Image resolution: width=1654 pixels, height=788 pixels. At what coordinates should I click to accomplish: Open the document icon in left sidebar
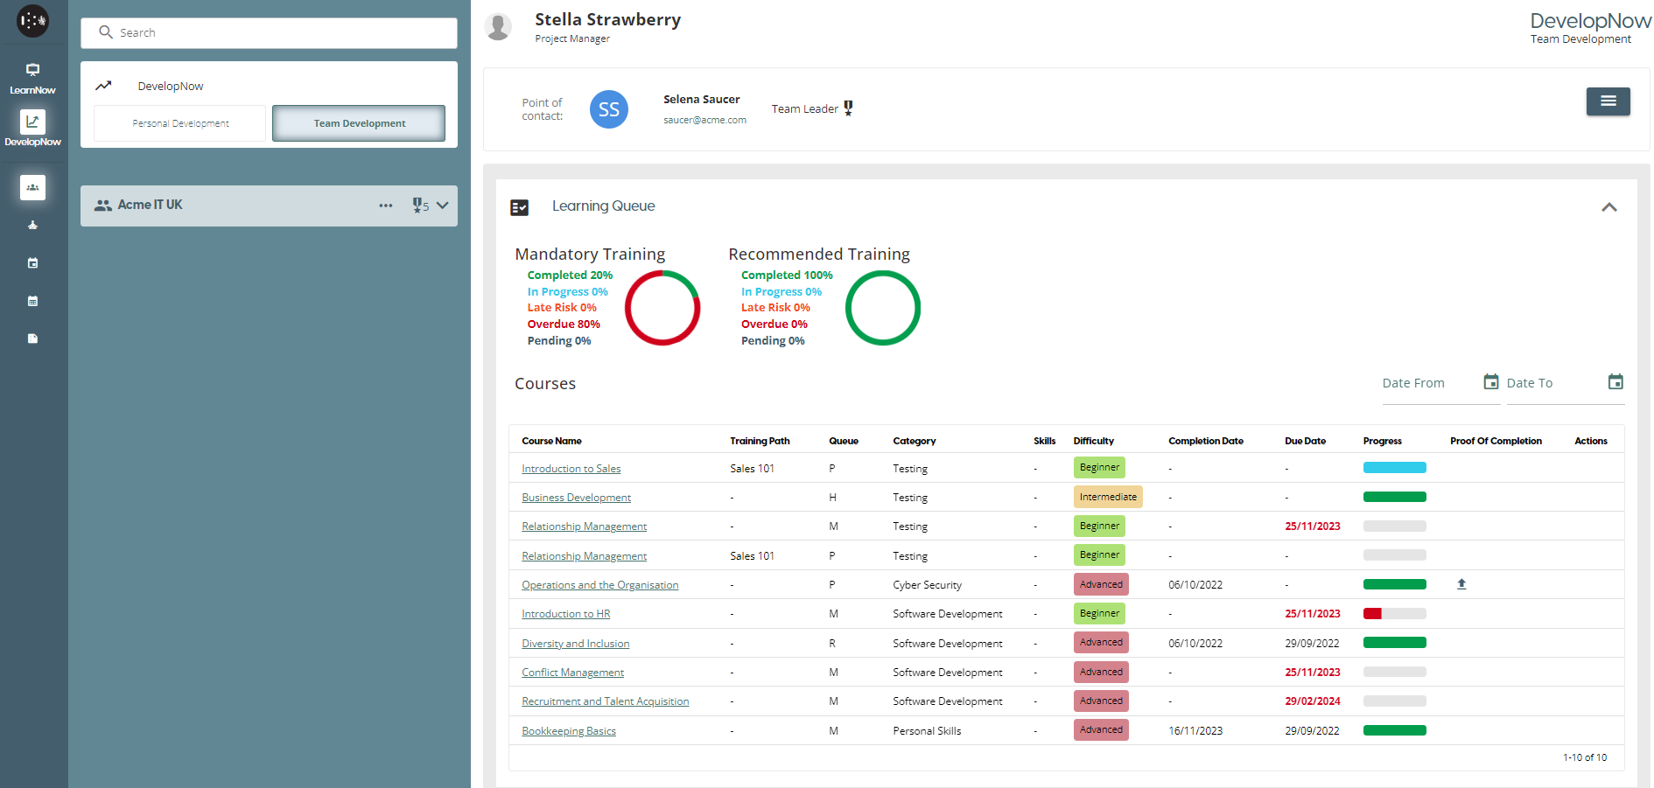click(x=32, y=338)
